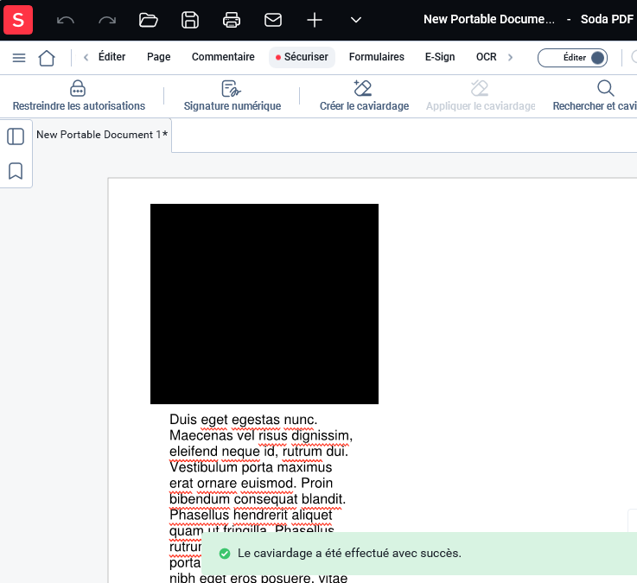
Task: Click the title 'New Portable Docume...' in header
Action: [x=488, y=19]
